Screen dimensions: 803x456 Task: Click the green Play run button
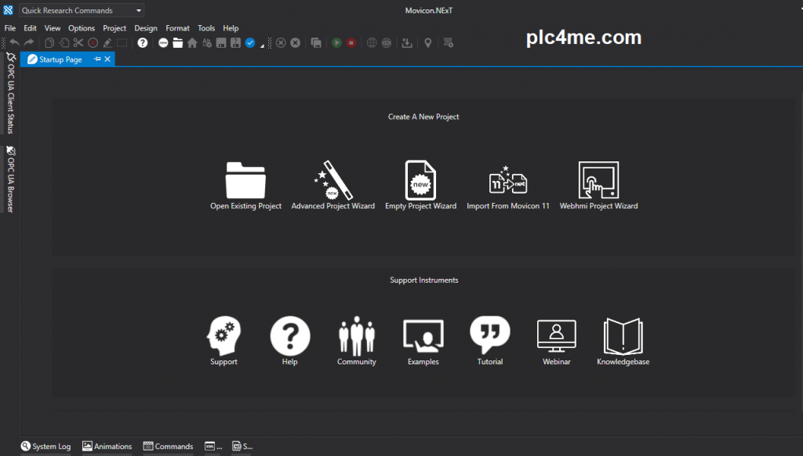[x=336, y=43]
